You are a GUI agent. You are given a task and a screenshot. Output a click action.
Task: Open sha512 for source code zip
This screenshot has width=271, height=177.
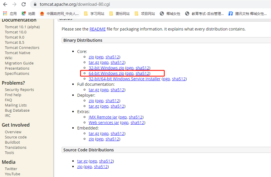point(101,167)
